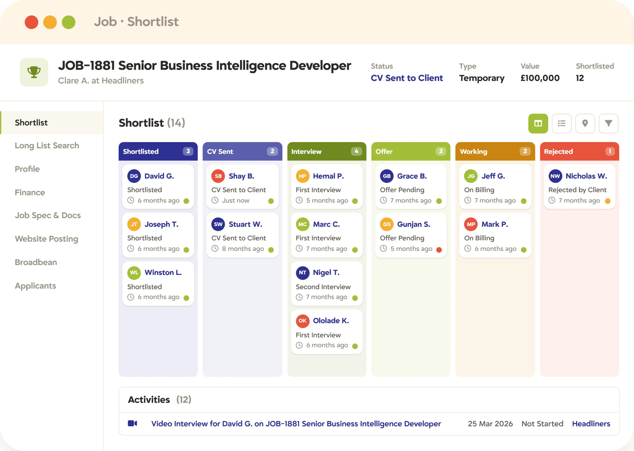Click the HP avatar for Hemal P.

[302, 176]
